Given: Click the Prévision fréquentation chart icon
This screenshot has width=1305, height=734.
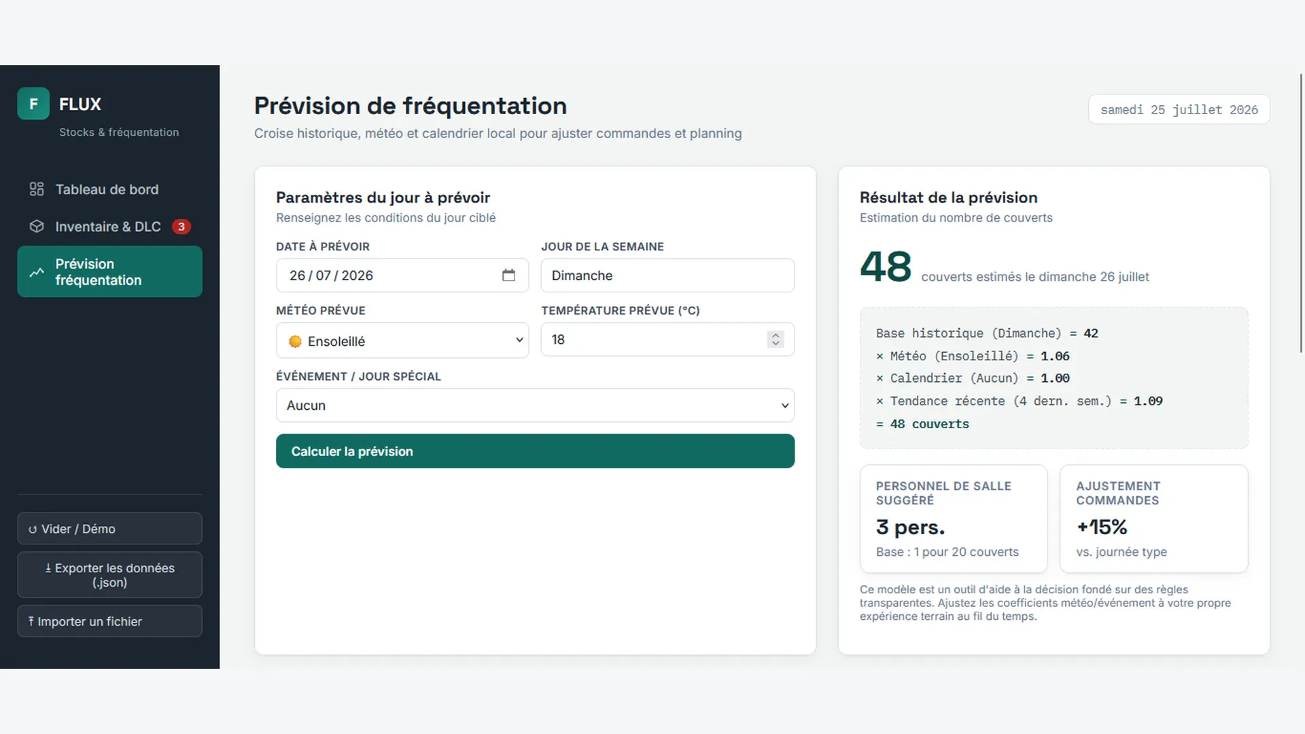Looking at the screenshot, I should pyautogui.click(x=37, y=272).
